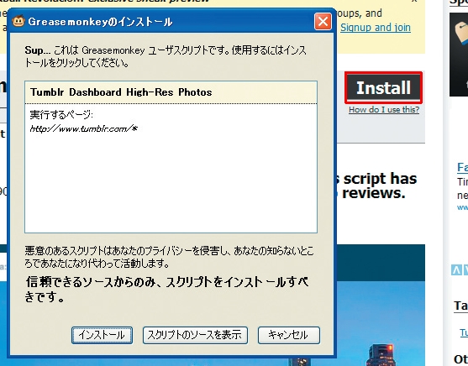Click the http://www.tumblr.com/* page pattern
The height and width of the screenshot is (366, 468).
coord(83,129)
